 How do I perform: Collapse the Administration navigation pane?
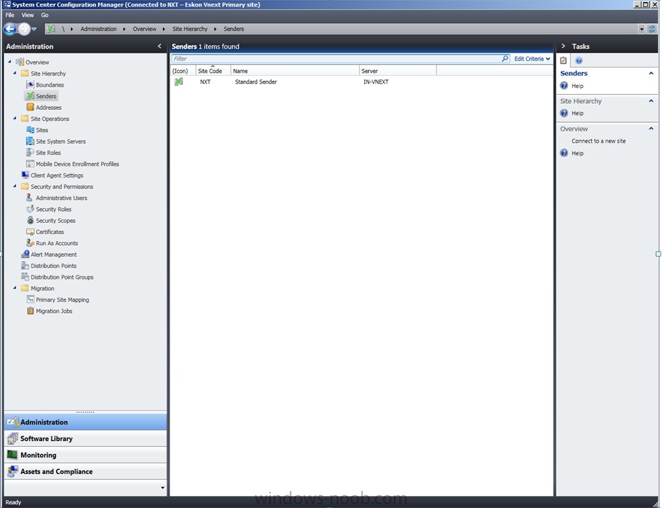point(160,46)
